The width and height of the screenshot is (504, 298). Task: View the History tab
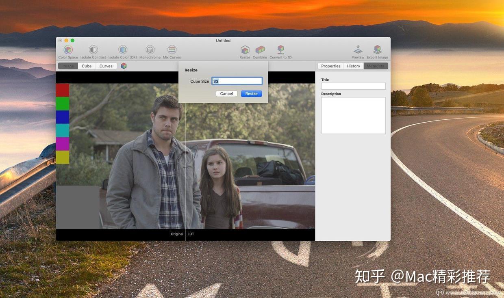[353, 66]
